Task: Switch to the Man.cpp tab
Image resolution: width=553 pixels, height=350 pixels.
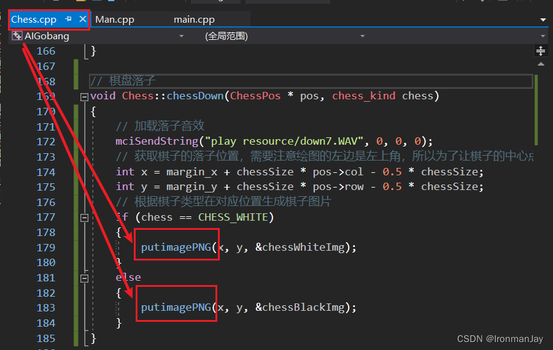Action: [115, 20]
